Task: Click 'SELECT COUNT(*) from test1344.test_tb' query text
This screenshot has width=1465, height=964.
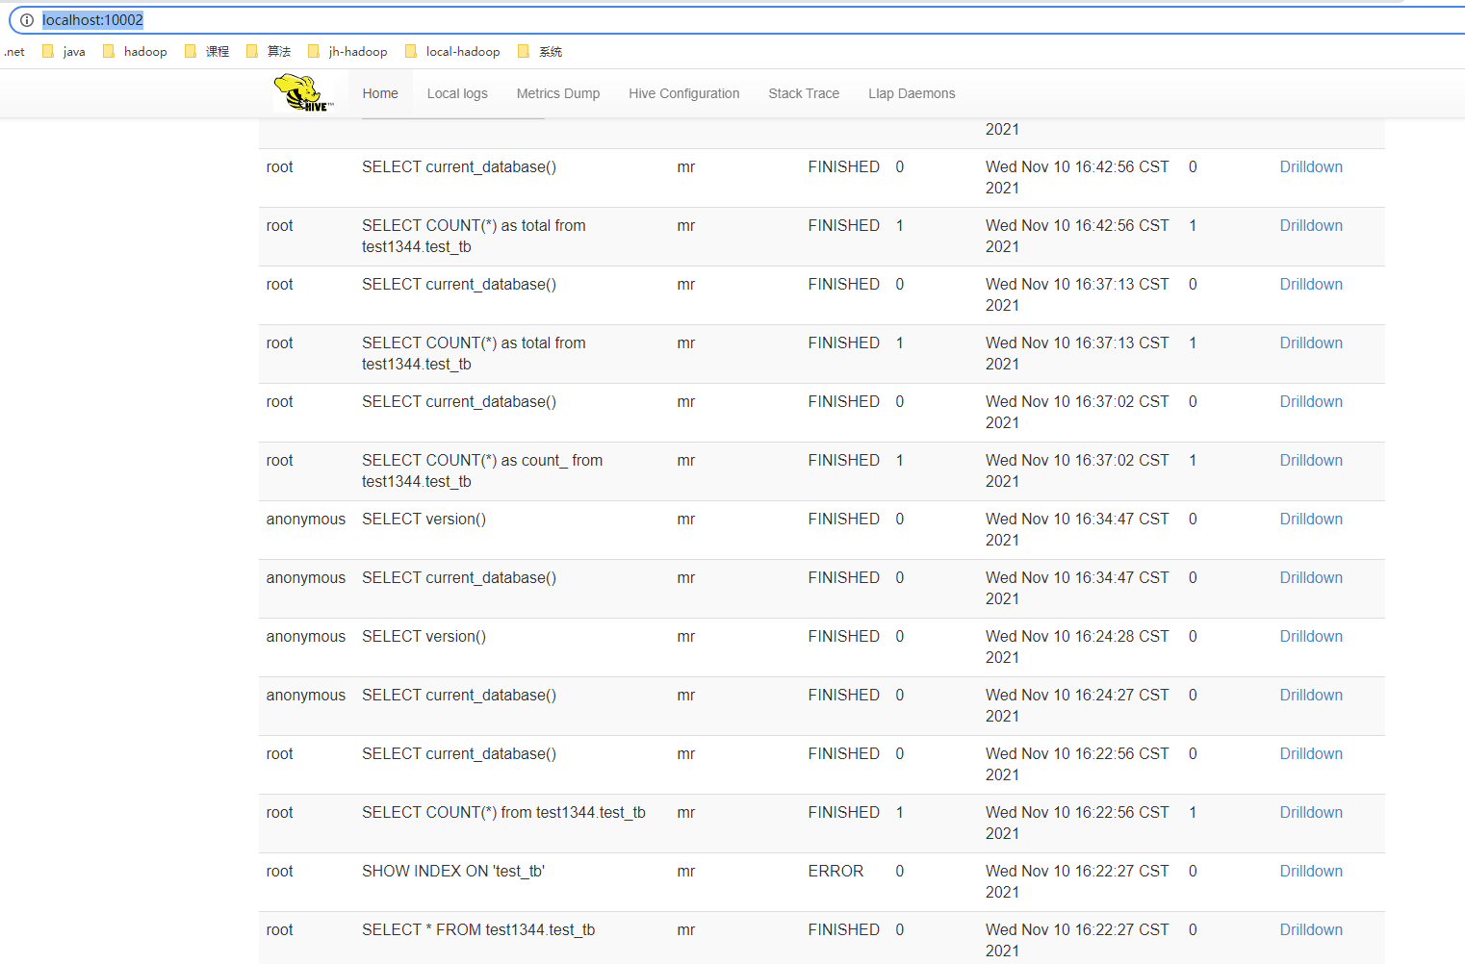Action: pyautogui.click(x=503, y=813)
